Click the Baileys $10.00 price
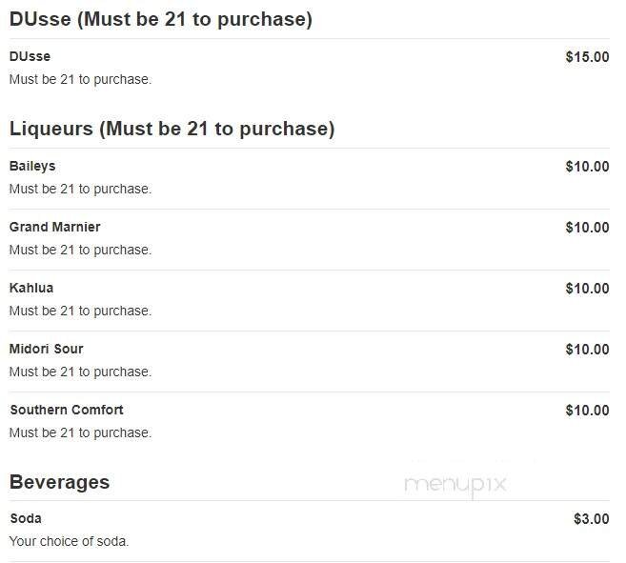Viewport: 626px width, 563px height. click(586, 167)
